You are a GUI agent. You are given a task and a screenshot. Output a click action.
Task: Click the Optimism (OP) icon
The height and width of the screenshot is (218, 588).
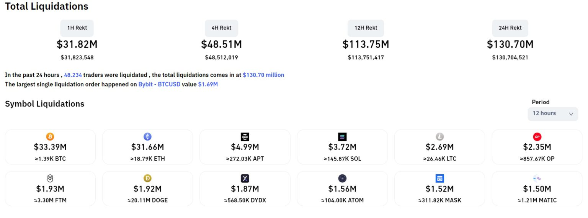[x=537, y=136]
